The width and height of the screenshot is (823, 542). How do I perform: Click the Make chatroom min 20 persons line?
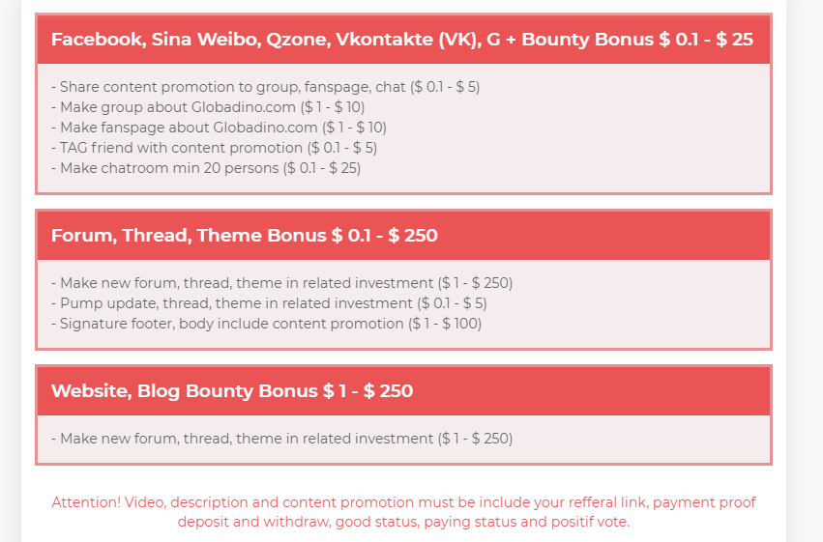click(x=206, y=168)
